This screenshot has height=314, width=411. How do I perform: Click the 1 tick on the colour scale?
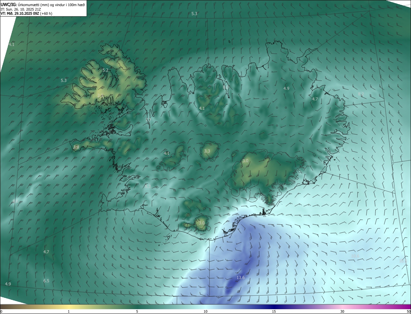[69, 311]
